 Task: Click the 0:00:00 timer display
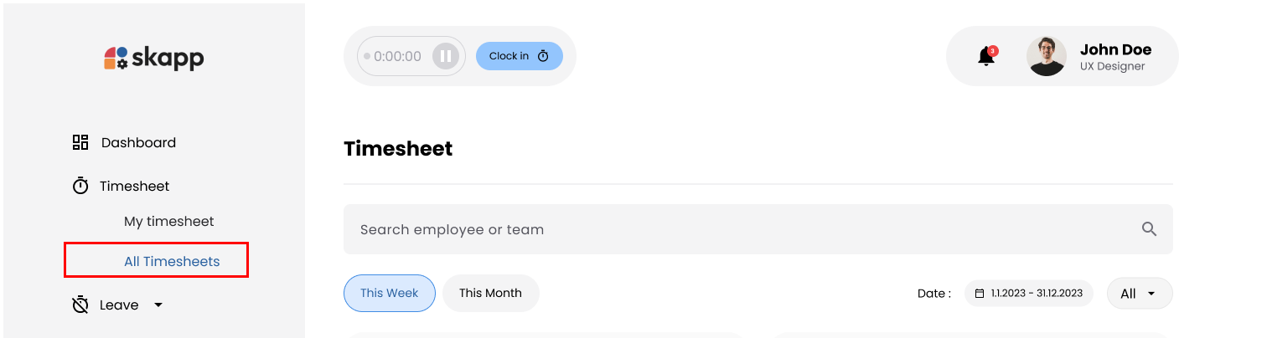[397, 57]
